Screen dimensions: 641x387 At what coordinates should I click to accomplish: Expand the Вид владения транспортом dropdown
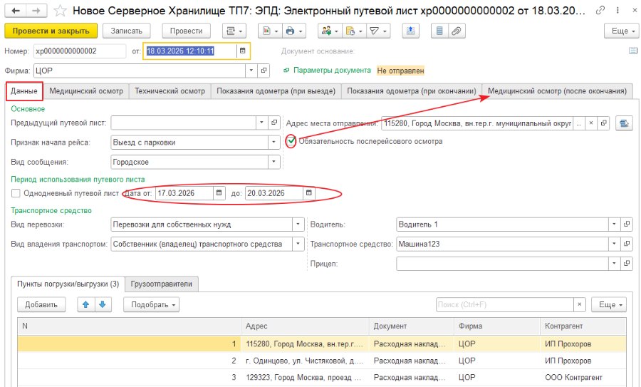[298, 244]
